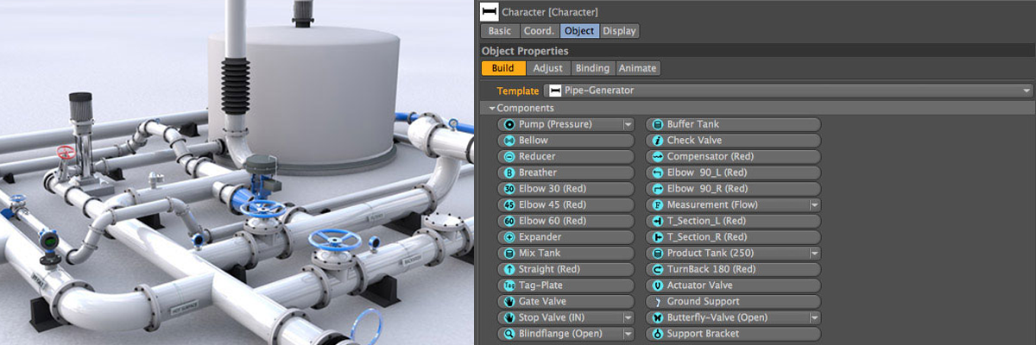Click the Buffer Tank icon
Screen dimensions: 1036x345
click(658, 124)
